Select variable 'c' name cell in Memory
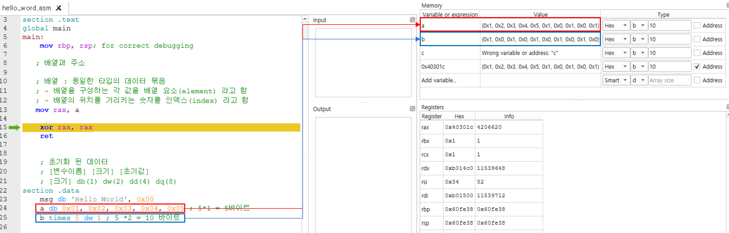Viewport: 729px width, 233px height. [450, 53]
